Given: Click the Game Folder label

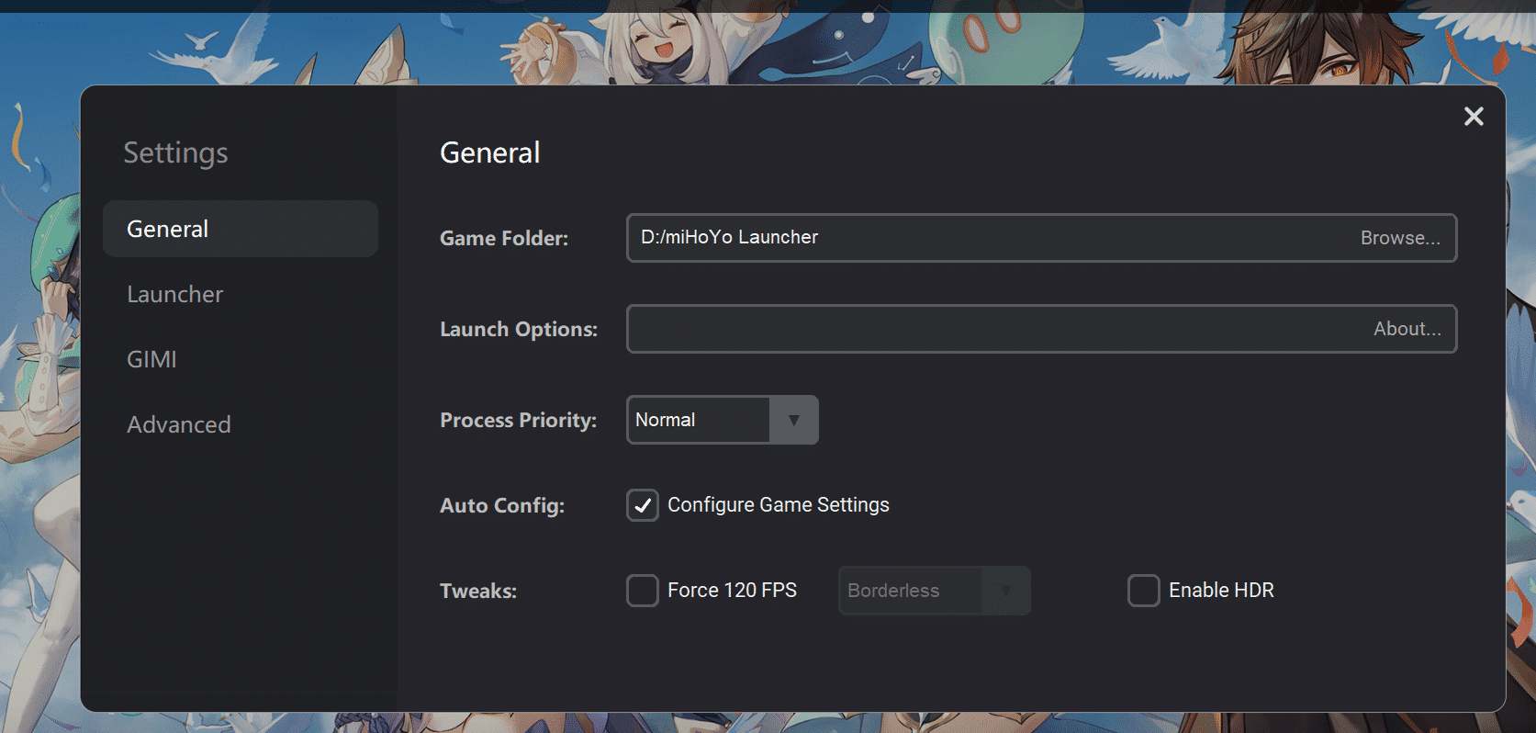Looking at the screenshot, I should pos(504,238).
